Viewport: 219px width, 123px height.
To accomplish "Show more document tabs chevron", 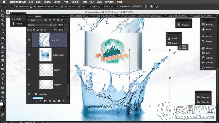I will coord(217,16).
